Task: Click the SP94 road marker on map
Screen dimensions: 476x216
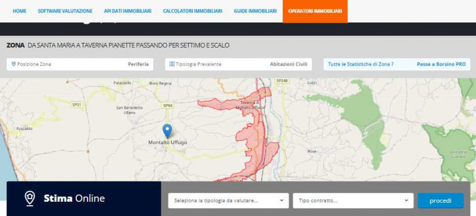Action: tap(168, 105)
